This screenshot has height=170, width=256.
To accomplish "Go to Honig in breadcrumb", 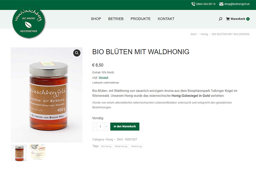I will click(x=204, y=34).
